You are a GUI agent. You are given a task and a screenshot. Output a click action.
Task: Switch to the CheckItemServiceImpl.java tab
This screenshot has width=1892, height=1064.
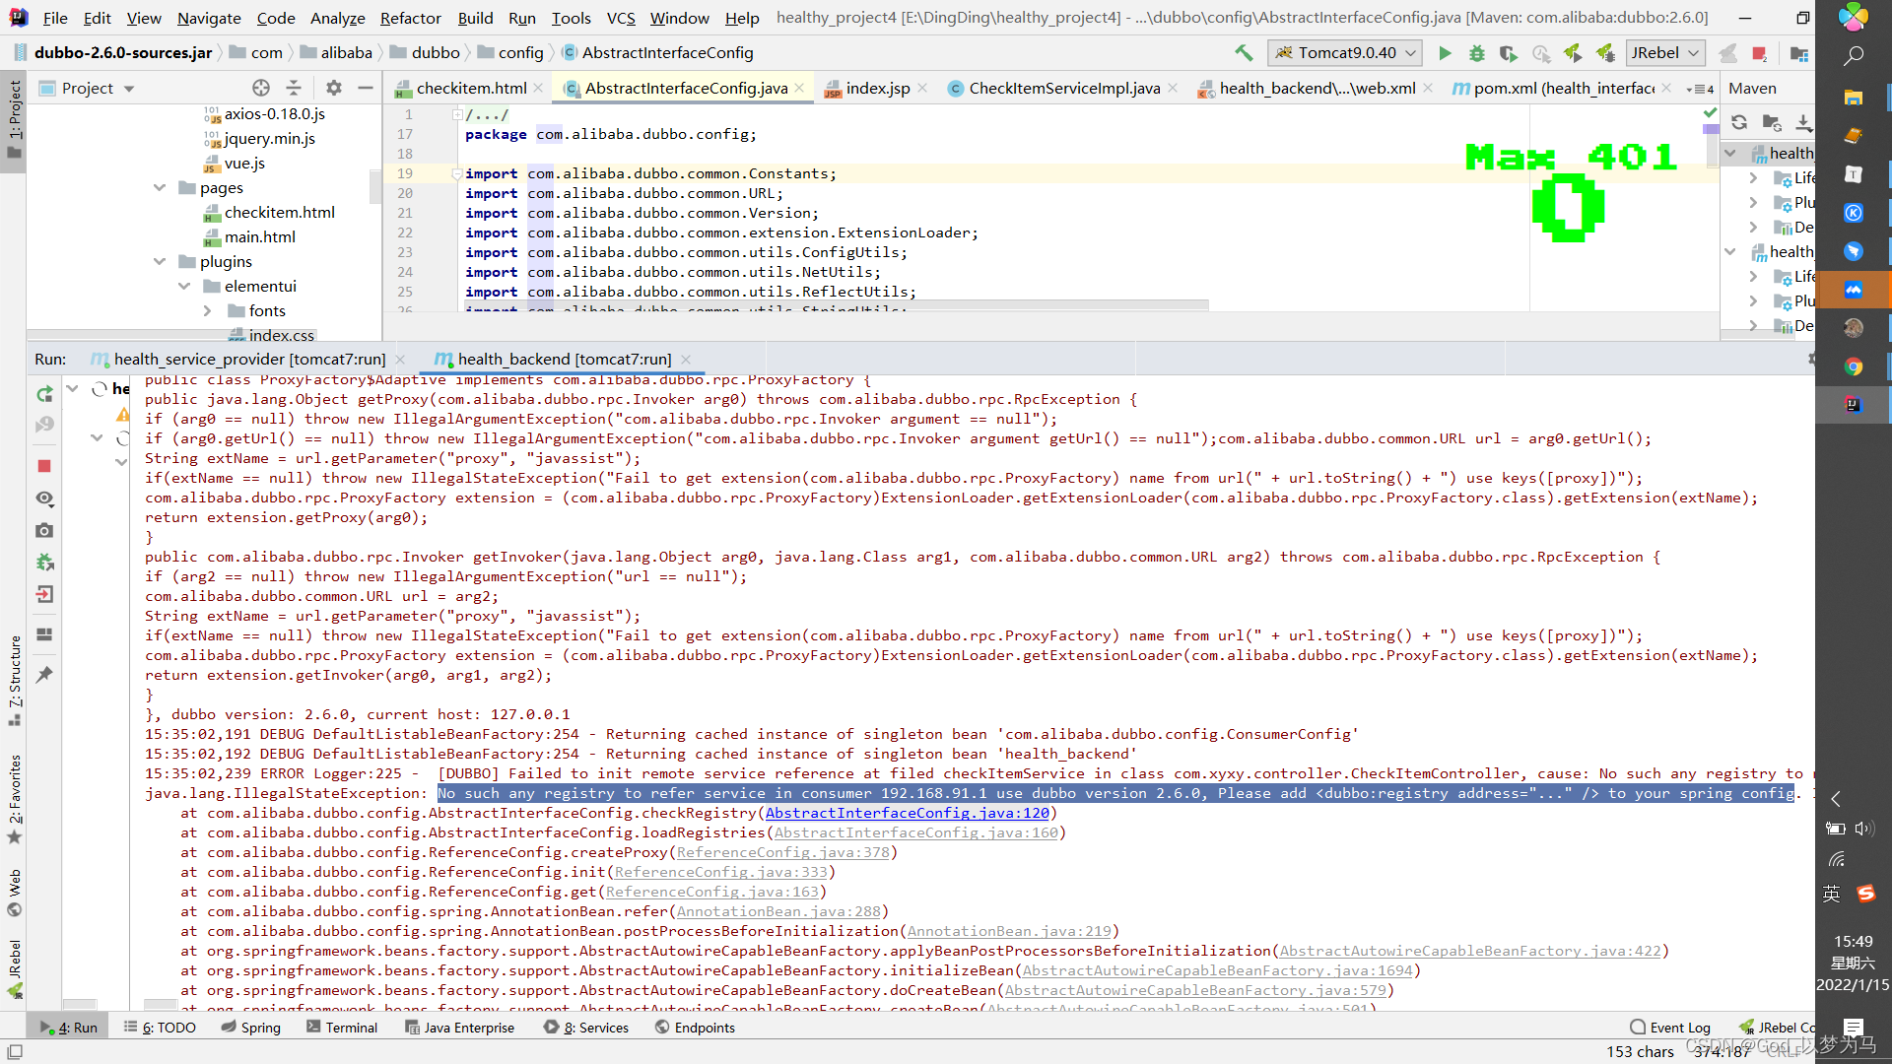(1063, 88)
